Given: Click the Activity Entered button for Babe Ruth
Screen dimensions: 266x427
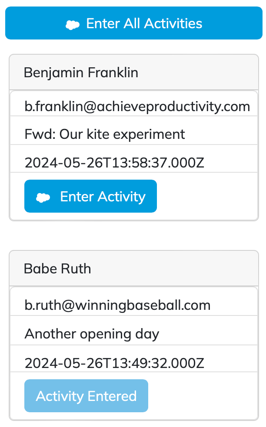Looking at the screenshot, I should click(x=86, y=396).
